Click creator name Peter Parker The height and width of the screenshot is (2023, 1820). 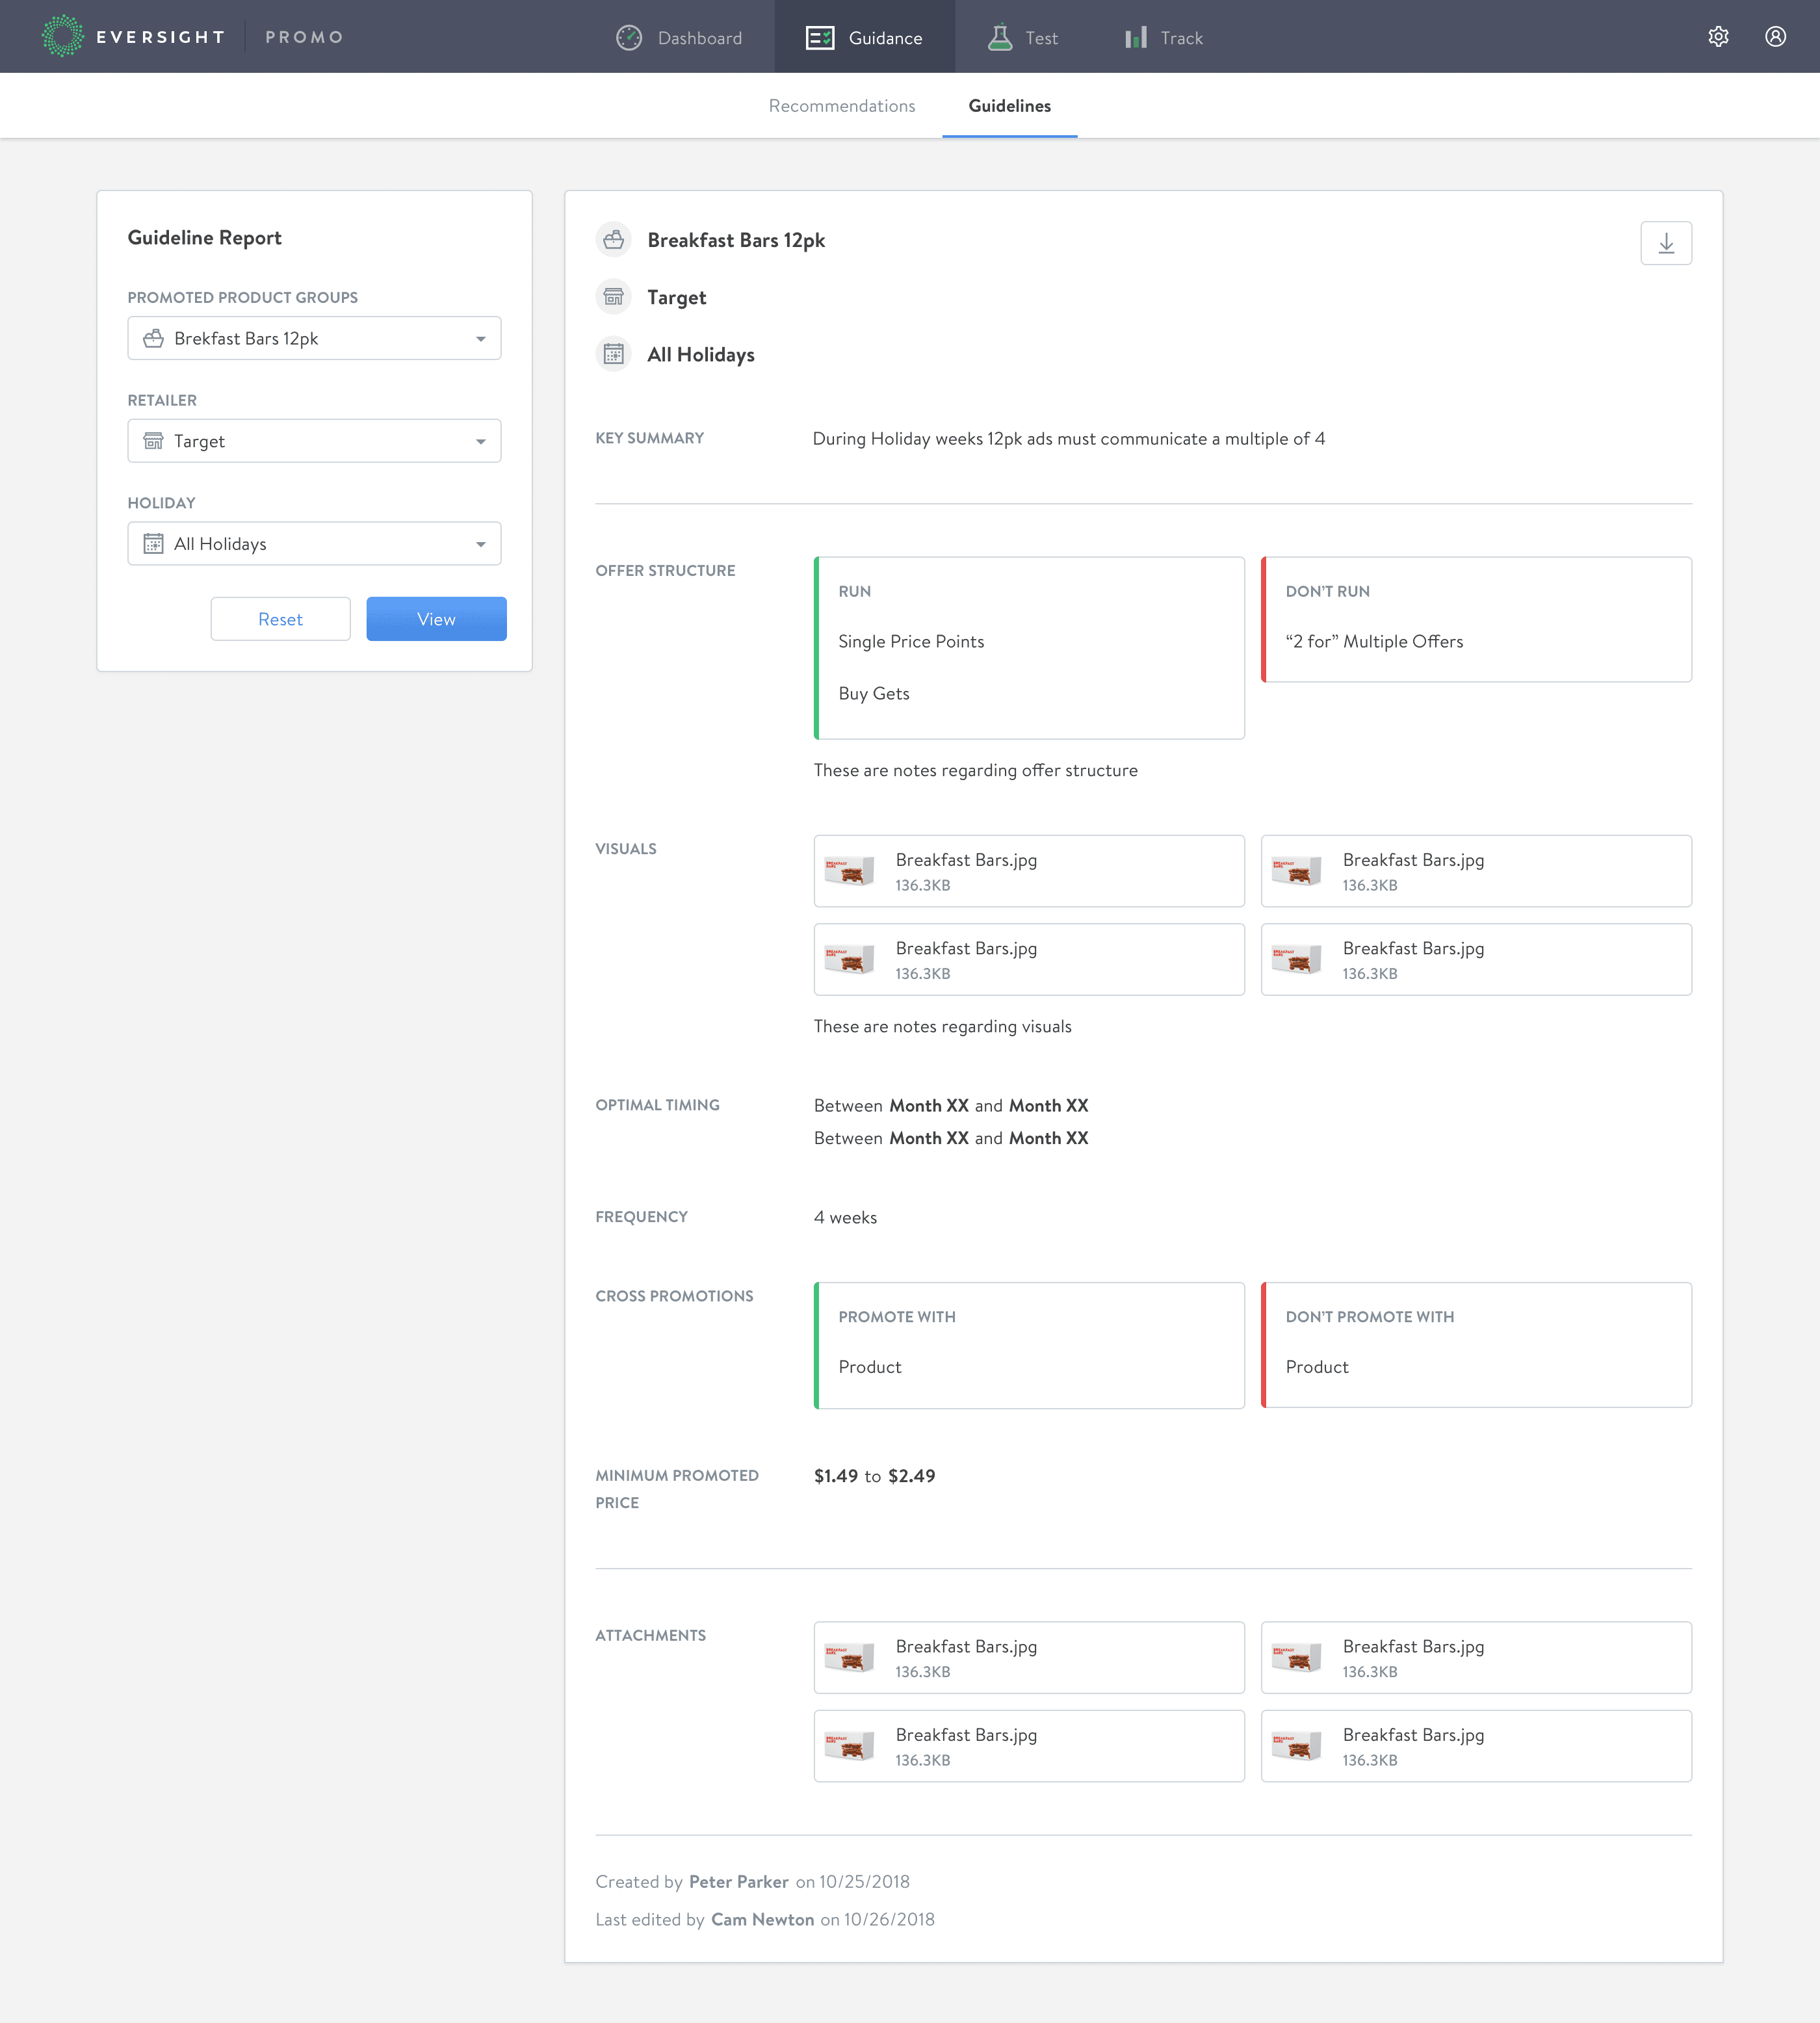point(739,1882)
